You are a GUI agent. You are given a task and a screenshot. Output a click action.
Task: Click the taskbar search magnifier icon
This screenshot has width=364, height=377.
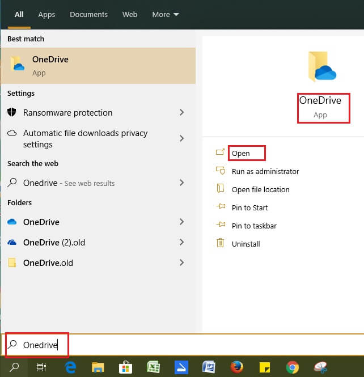tap(14, 367)
